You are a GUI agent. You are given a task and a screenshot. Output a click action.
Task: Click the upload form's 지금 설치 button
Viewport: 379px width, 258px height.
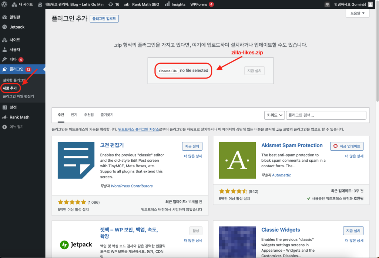(254, 71)
